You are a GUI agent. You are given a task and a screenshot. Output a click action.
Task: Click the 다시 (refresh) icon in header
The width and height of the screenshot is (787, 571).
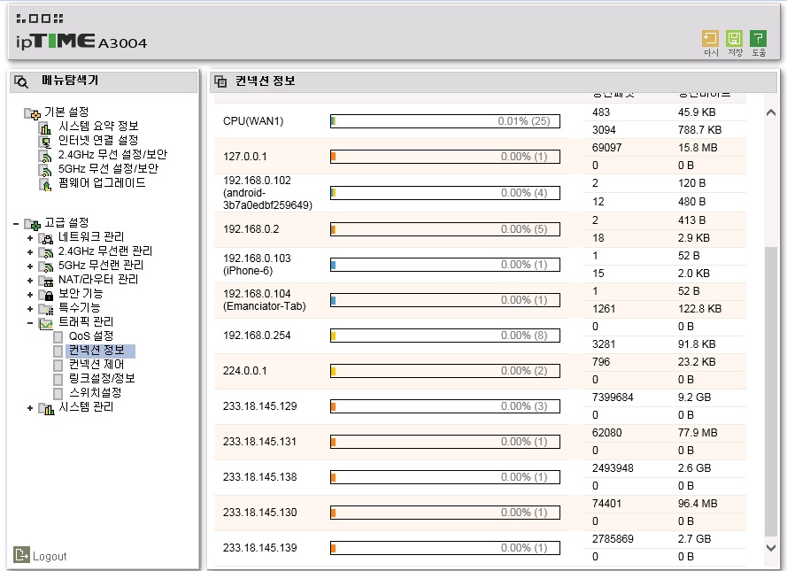click(x=710, y=39)
